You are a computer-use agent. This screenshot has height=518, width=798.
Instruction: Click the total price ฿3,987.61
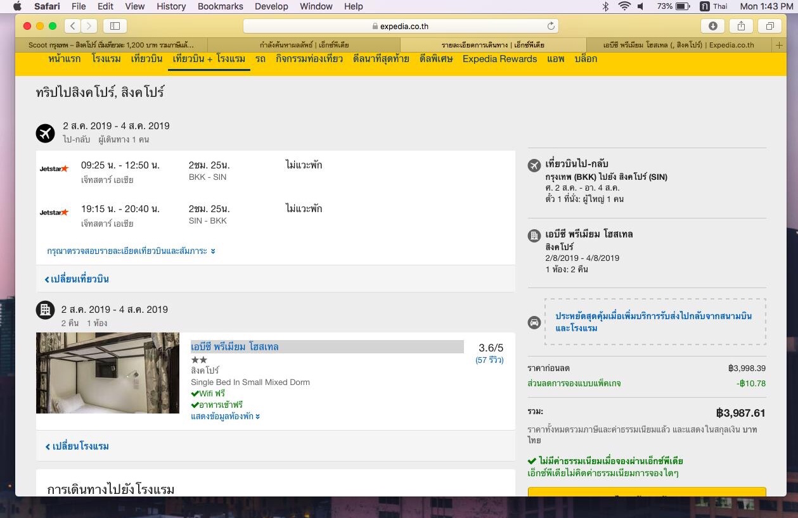coord(740,413)
